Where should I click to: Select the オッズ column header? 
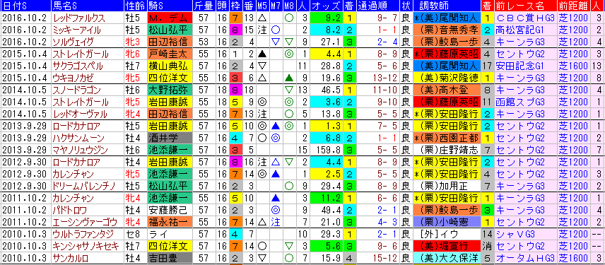326,6
